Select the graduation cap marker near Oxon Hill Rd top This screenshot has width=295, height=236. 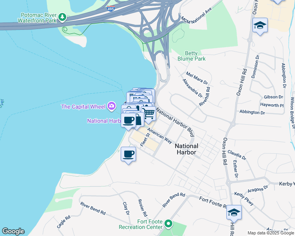260,25
